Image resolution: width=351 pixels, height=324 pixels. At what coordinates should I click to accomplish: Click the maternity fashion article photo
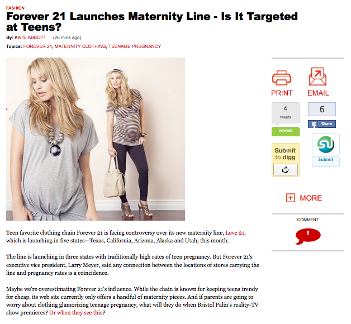tap(96, 139)
